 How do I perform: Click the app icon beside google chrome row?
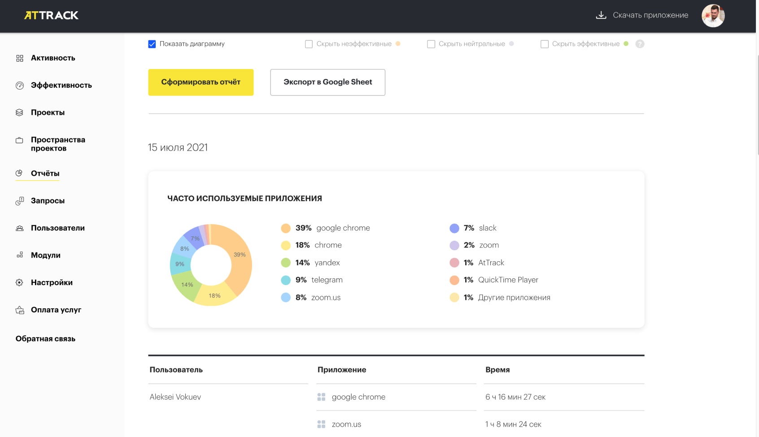(x=321, y=397)
